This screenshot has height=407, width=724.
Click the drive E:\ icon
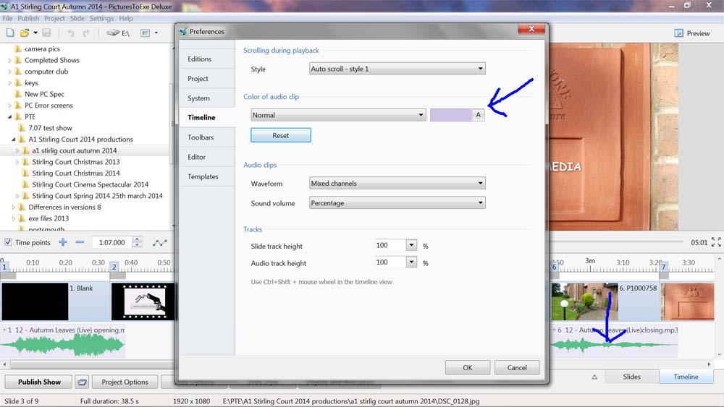(118, 33)
